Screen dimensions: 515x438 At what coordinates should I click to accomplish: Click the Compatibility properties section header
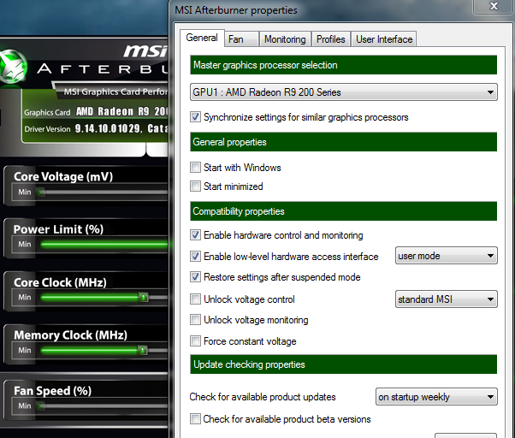(x=344, y=211)
